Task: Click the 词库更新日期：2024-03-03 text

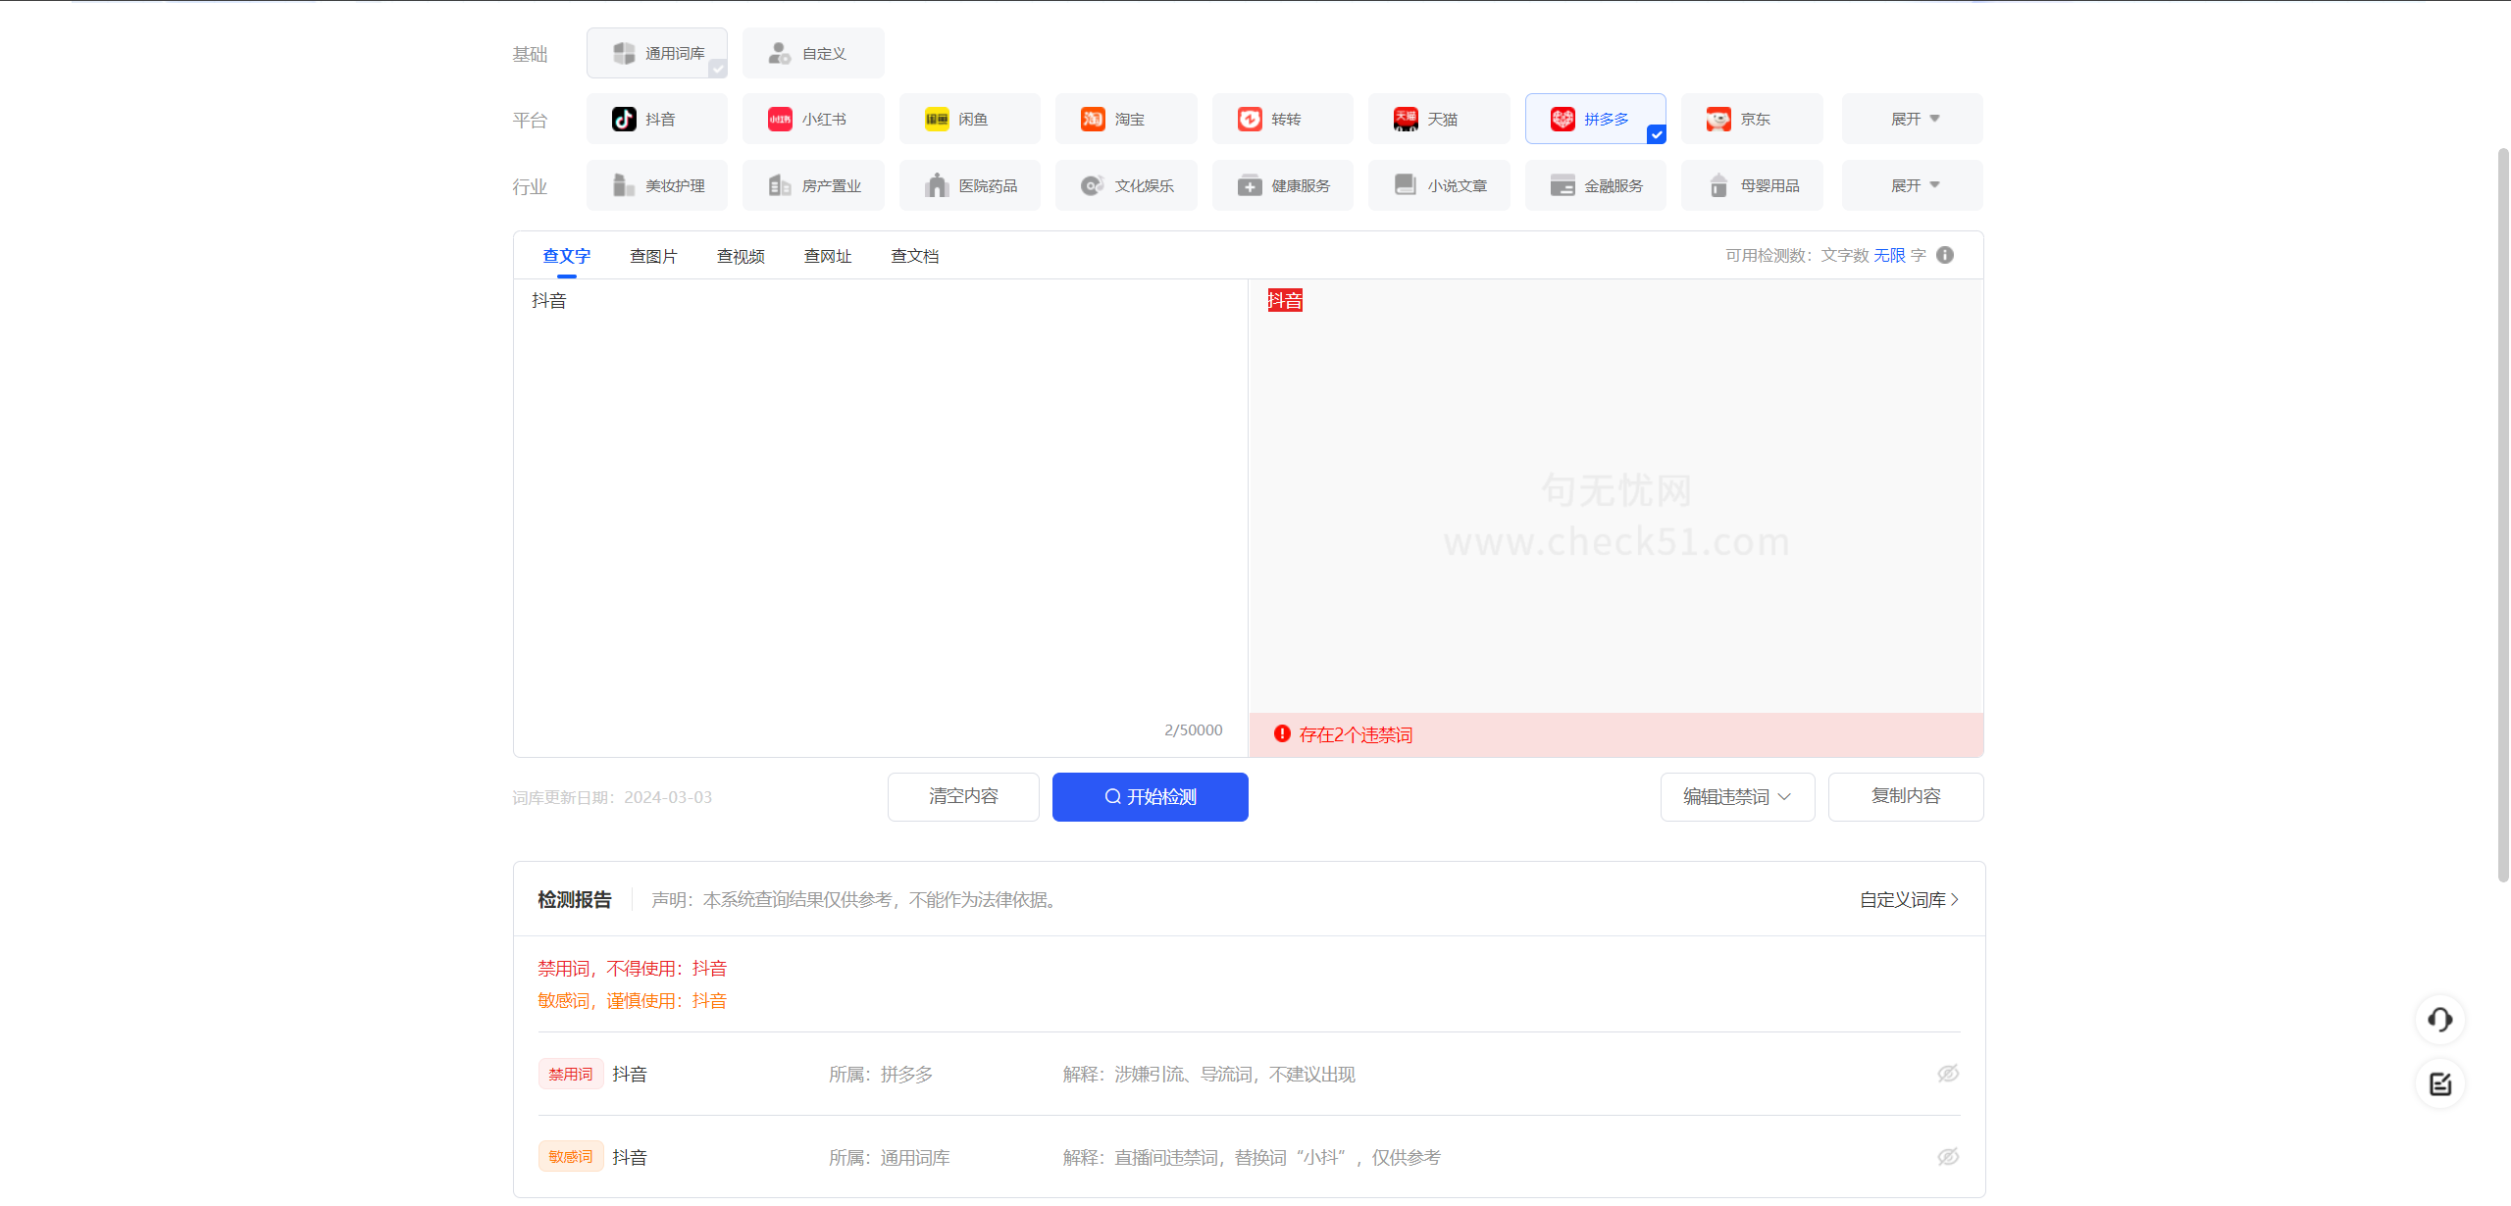Action: (x=612, y=797)
